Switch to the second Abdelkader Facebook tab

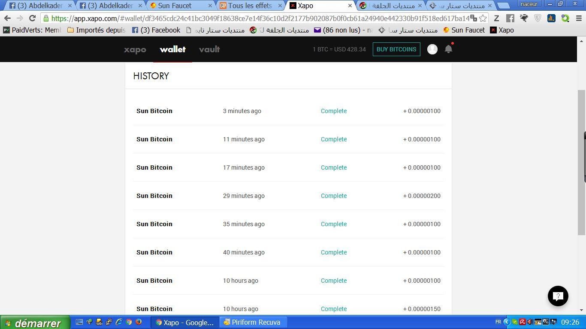110,6
